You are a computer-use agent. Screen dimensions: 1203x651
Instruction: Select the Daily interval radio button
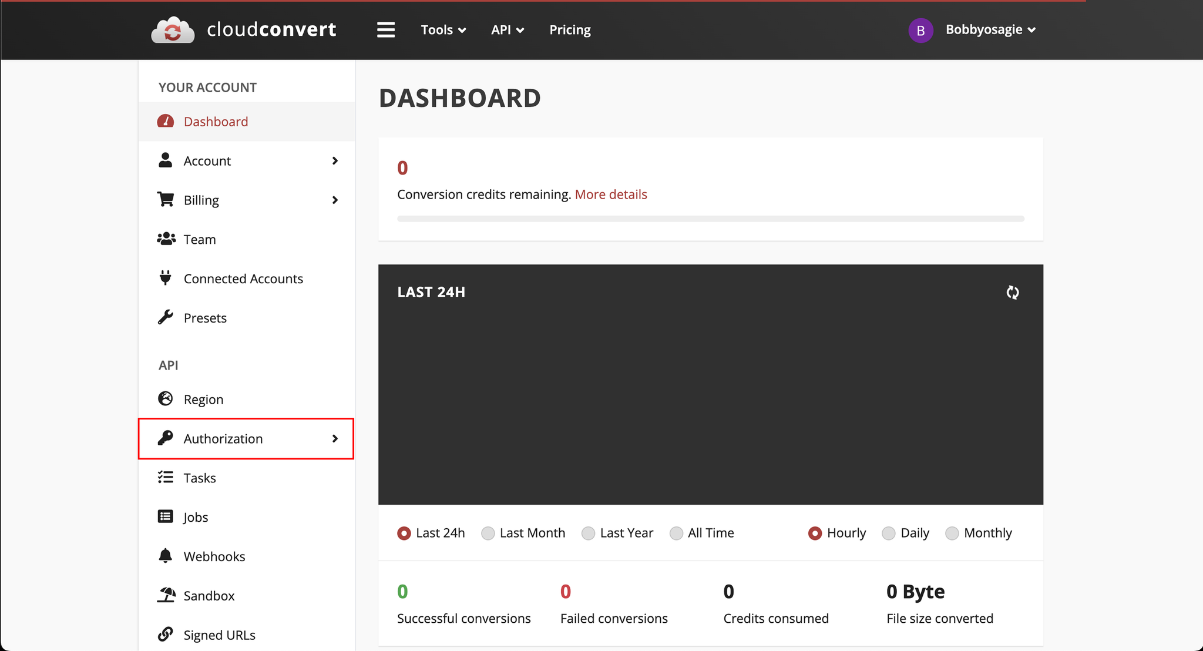pos(889,533)
